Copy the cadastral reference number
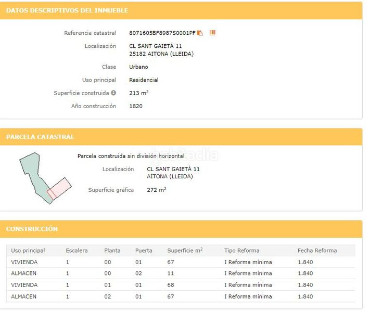369x312 pixels. point(200,33)
